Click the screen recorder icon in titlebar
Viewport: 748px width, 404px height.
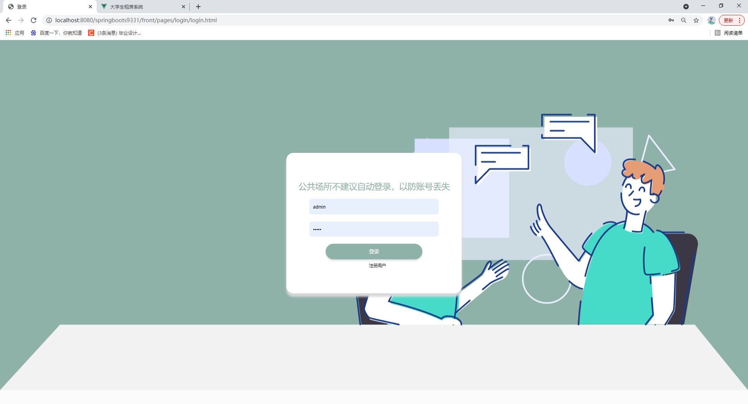(686, 7)
